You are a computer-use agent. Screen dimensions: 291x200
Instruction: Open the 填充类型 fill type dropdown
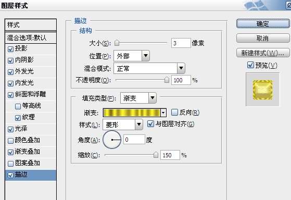tap(138, 98)
